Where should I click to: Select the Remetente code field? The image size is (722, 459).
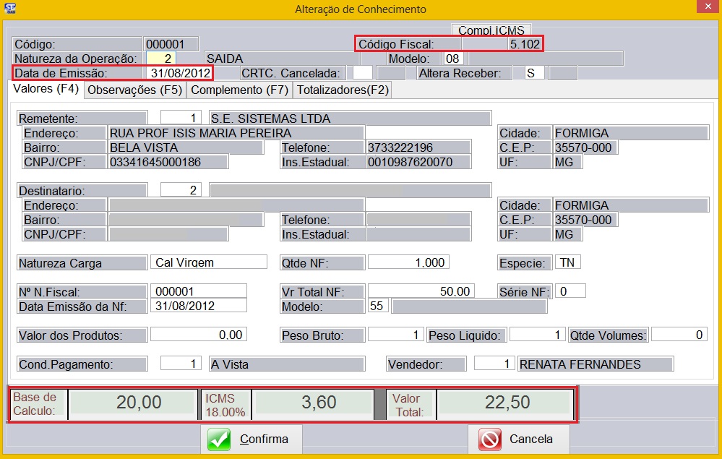click(181, 118)
